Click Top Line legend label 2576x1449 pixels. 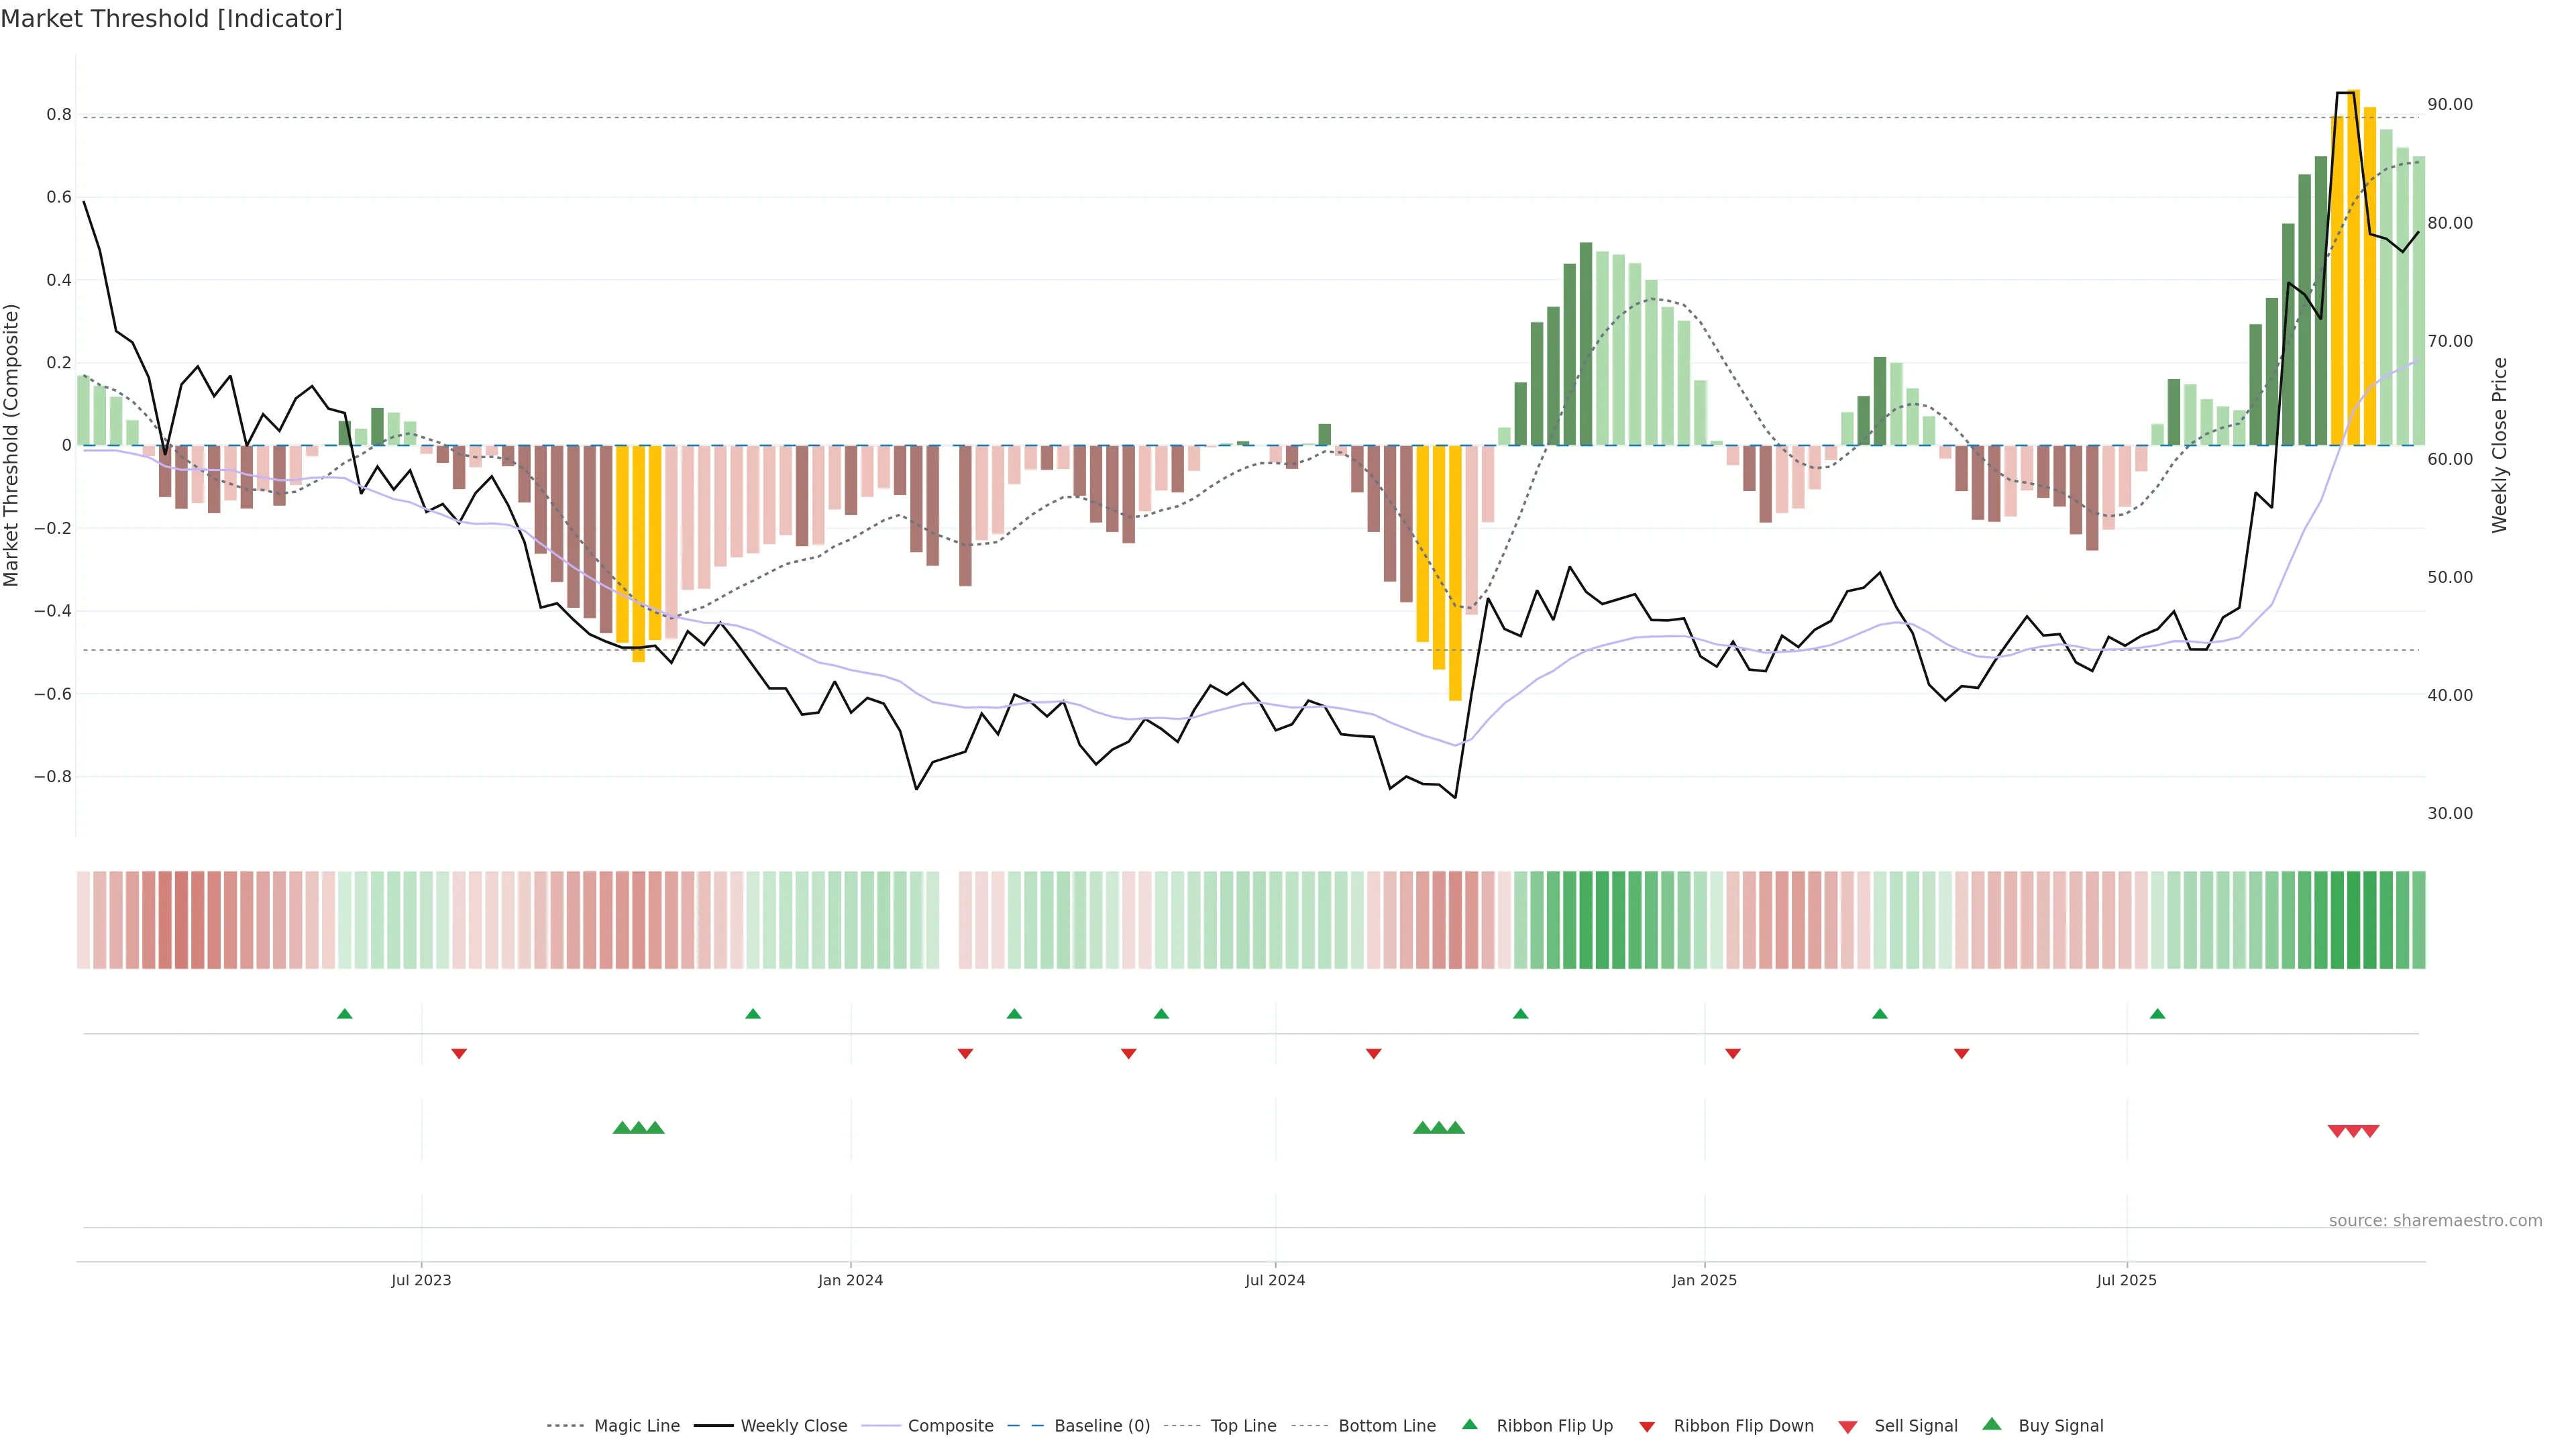(x=1243, y=1426)
